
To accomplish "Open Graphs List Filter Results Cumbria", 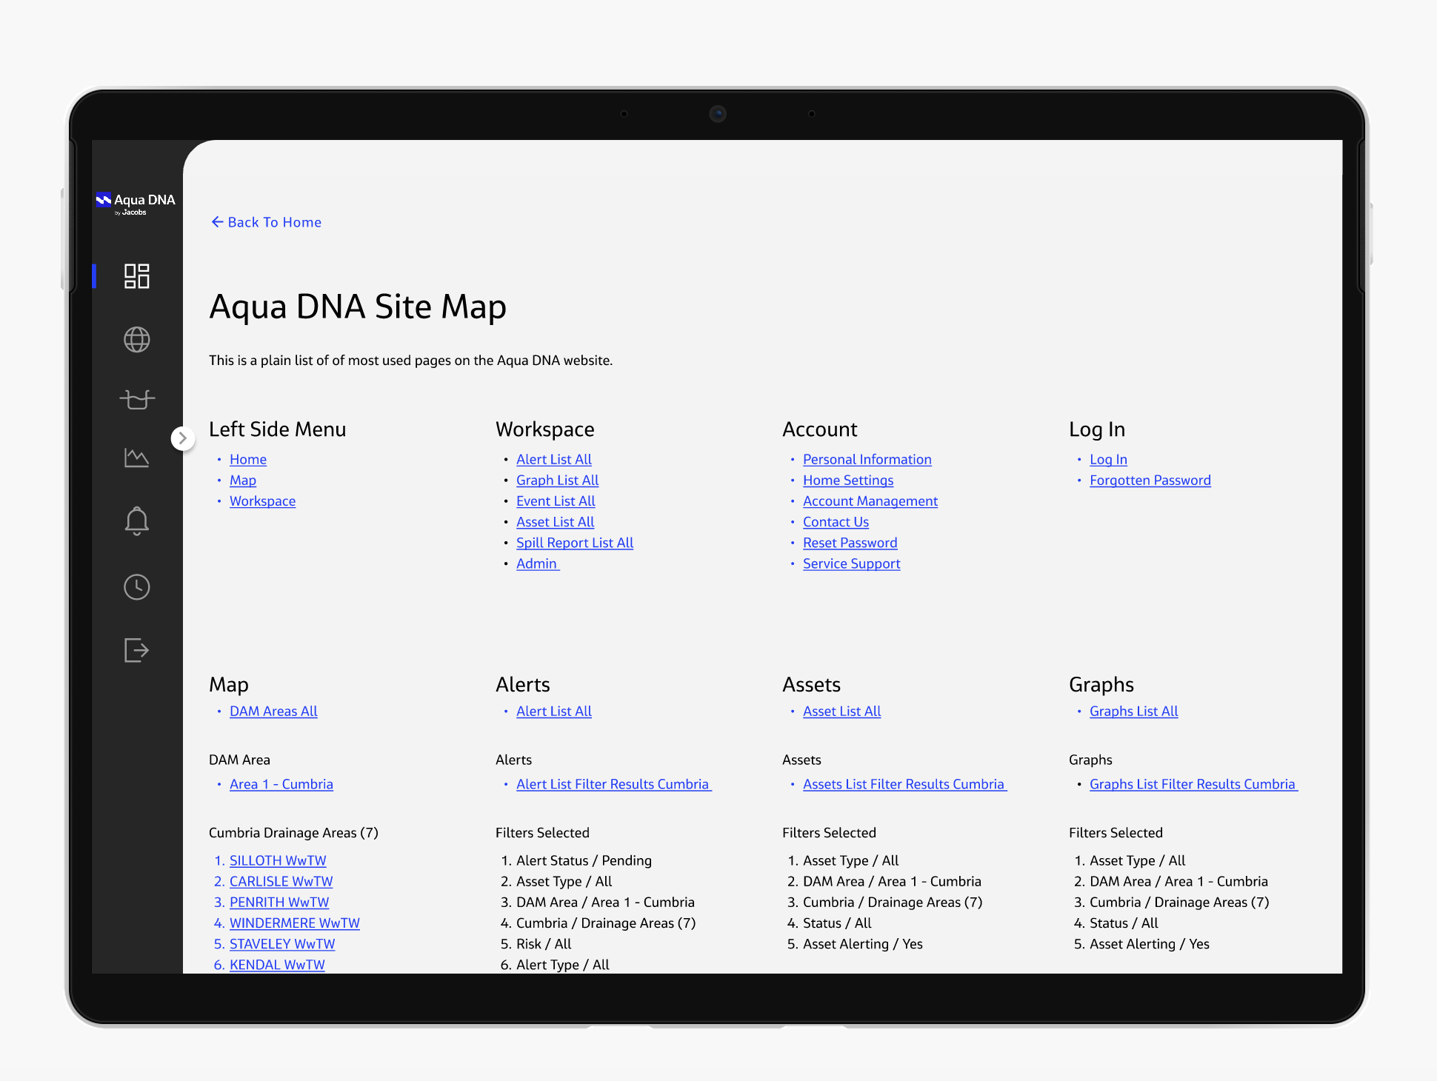I will pos(1192,784).
